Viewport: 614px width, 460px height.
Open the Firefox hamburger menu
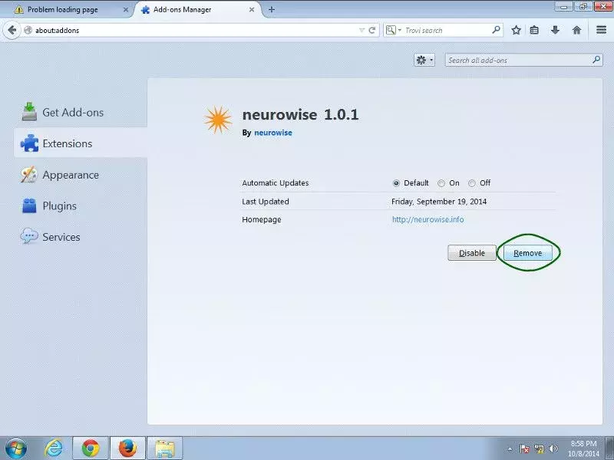[602, 30]
